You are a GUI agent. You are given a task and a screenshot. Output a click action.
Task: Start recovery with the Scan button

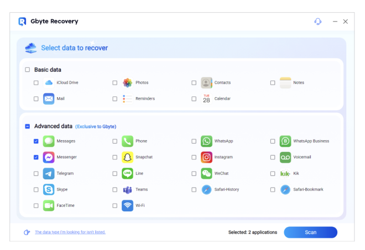pos(311,232)
